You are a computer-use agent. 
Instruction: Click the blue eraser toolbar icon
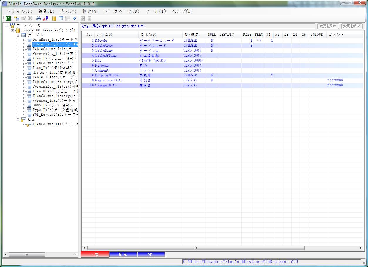[x=75, y=18]
